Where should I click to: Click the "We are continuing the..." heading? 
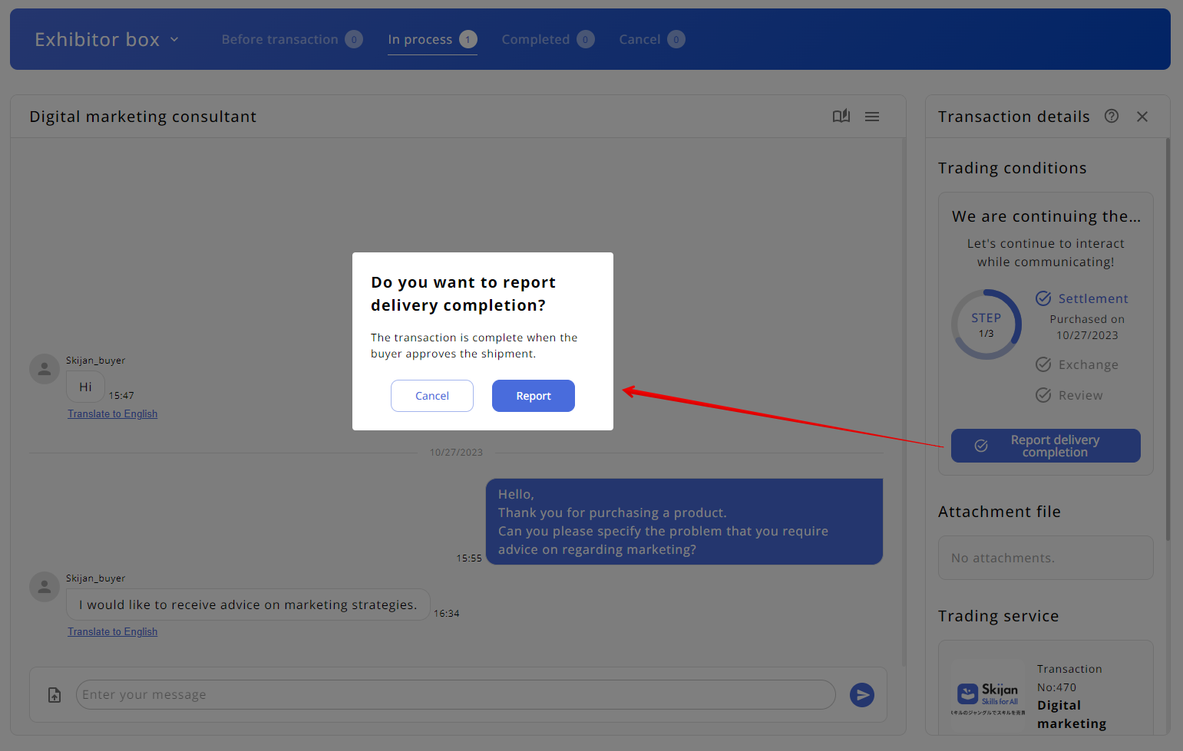1046,216
